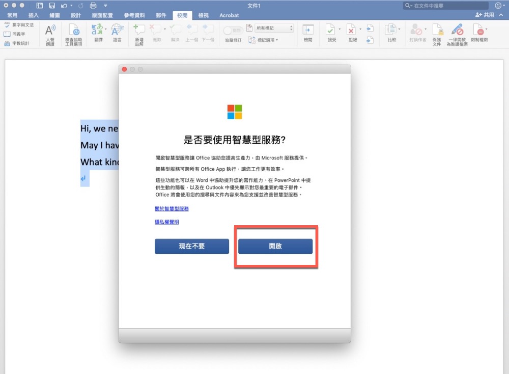This screenshot has height=374, width=509.
Task: Click the 比較 compare documents icon
Action: click(391, 30)
